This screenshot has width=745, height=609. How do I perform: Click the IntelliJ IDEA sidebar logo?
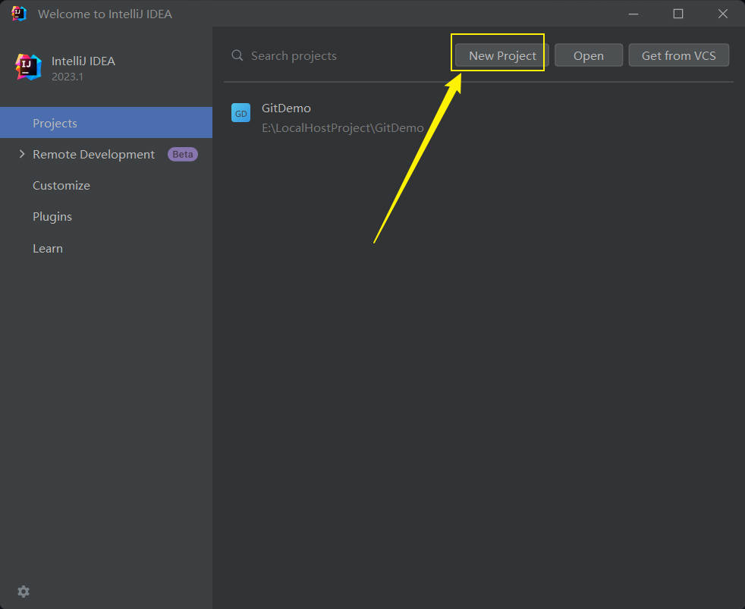click(28, 67)
